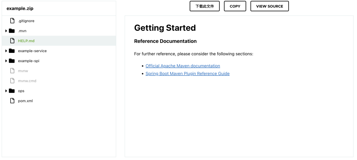Click the pom.xml file icon
Screen dimensions: 357x160
coord(12,101)
